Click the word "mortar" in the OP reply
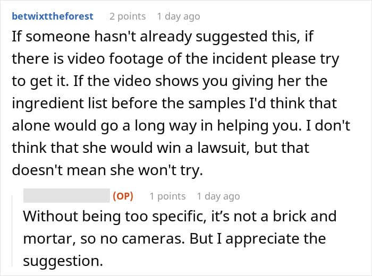This screenshot has width=372, height=276. 45,239
